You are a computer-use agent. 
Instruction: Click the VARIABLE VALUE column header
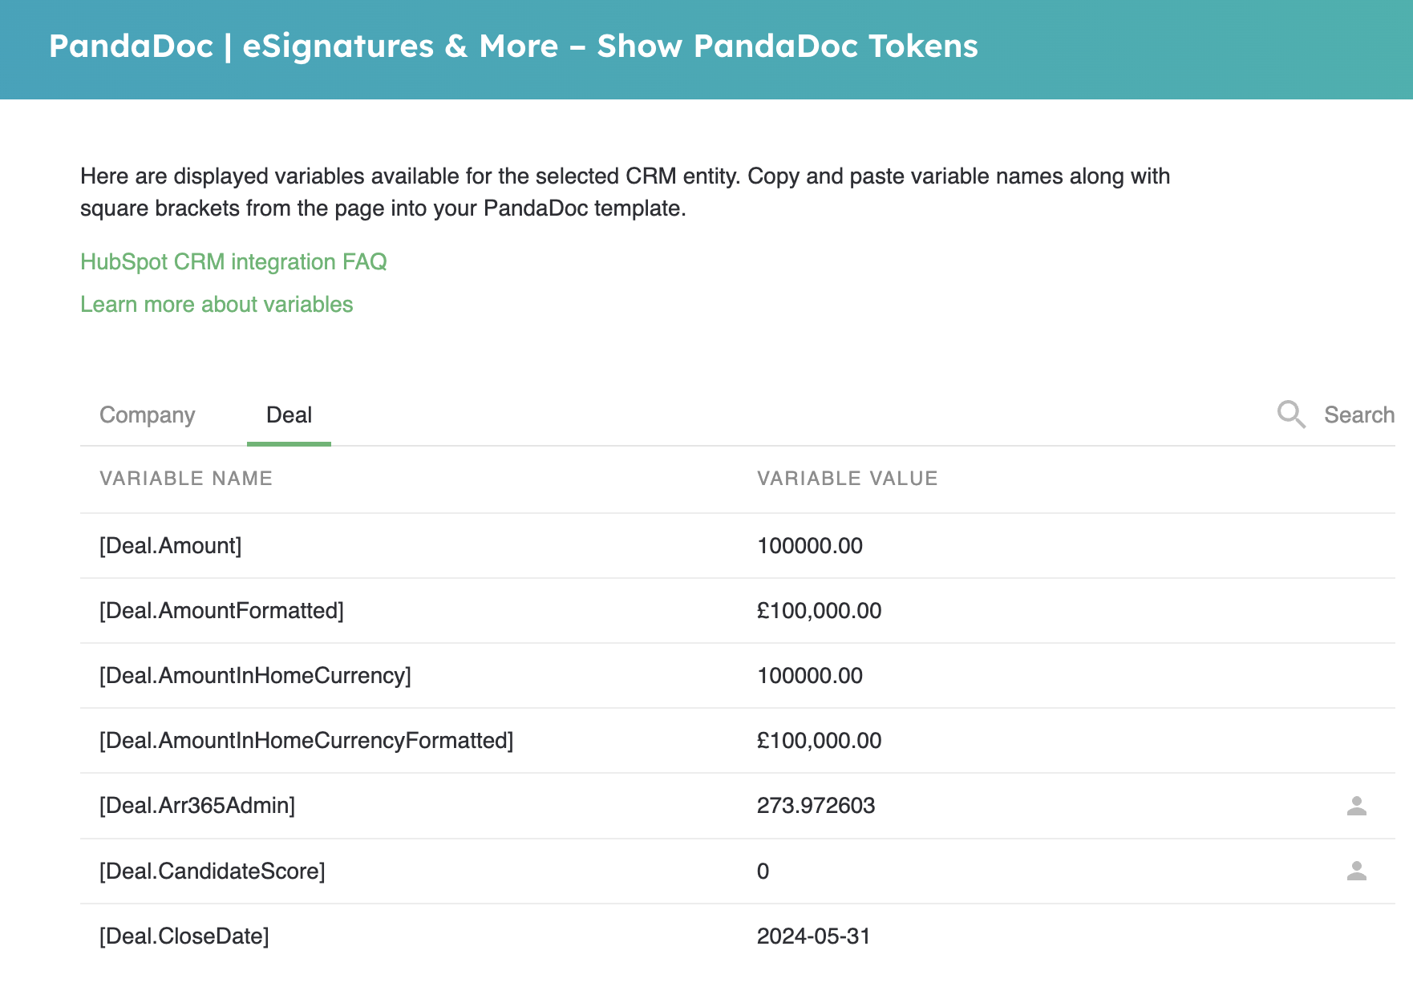(847, 478)
